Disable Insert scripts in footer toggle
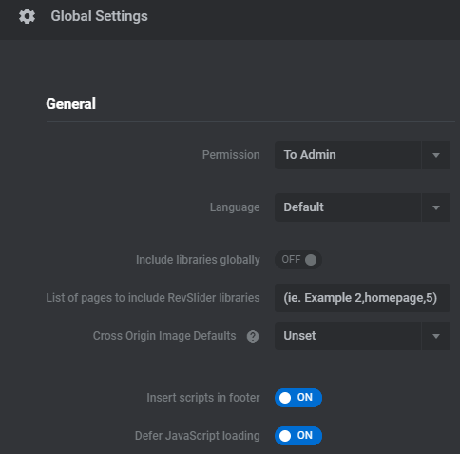The height and width of the screenshot is (454, 460). 298,398
